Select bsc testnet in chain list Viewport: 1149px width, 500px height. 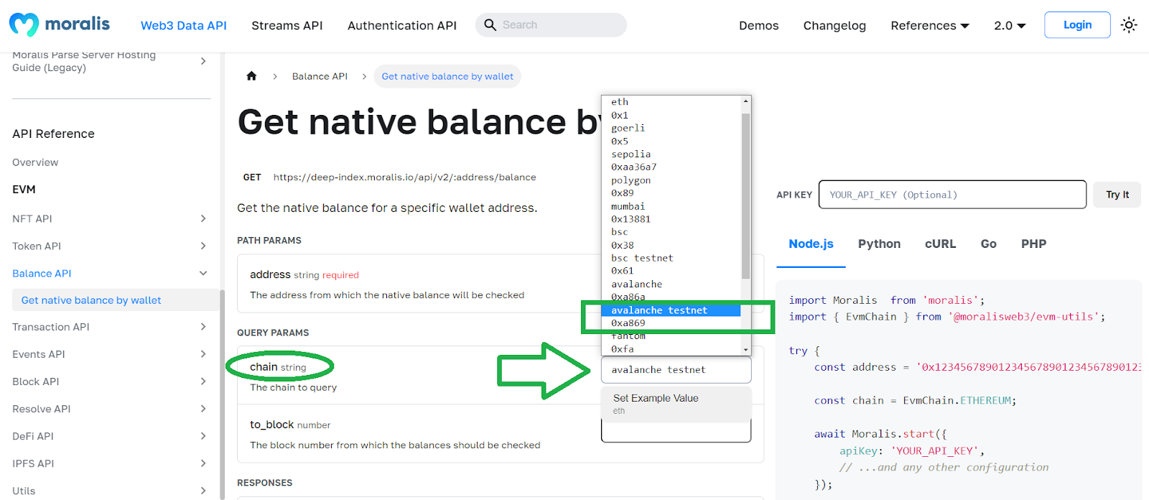(x=642, y=258)
